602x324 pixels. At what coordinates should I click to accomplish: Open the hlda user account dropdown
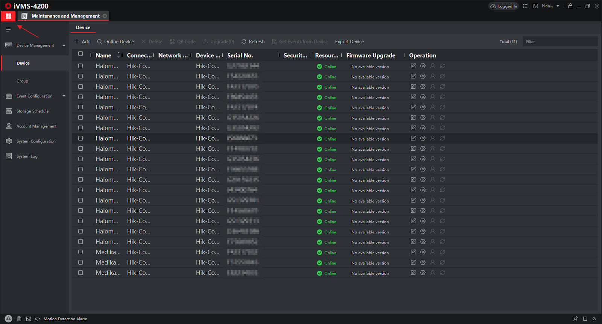pyautogui.click(x=551, y=6)
